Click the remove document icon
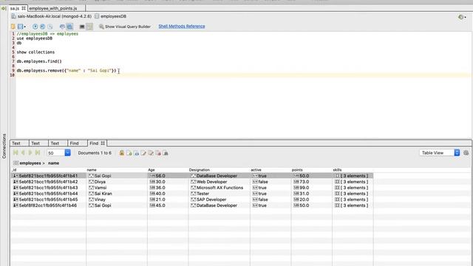Screen dimensions: 473x266 [158, 153]
